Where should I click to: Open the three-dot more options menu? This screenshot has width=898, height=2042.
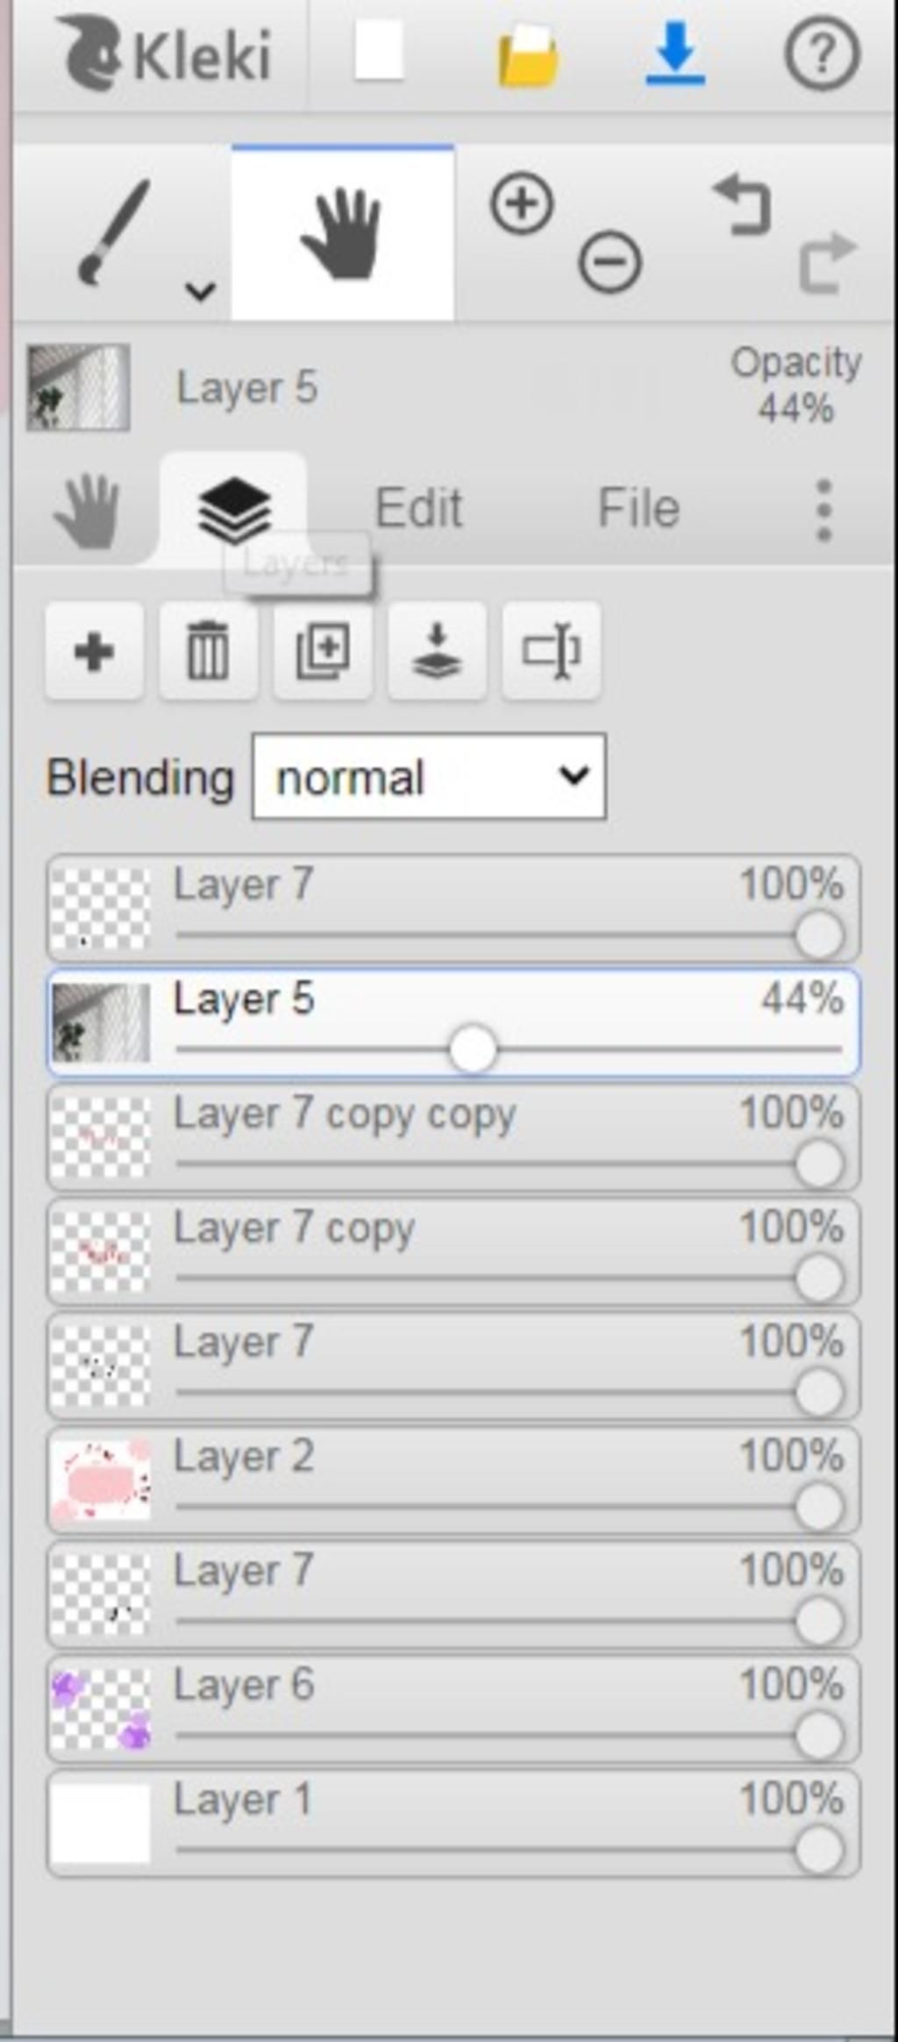pos(823,510)
